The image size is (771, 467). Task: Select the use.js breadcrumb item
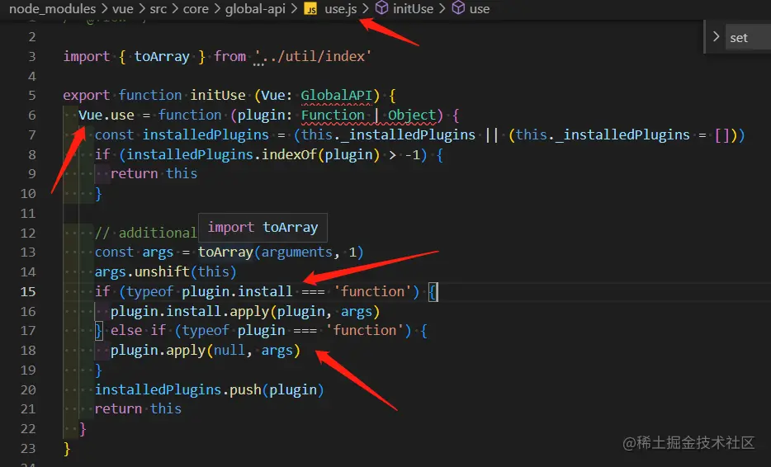pos(341,9)
